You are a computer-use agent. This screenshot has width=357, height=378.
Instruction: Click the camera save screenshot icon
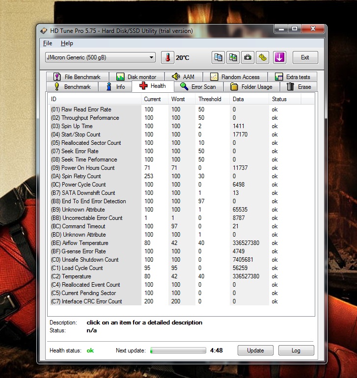[x=247, y=57]
